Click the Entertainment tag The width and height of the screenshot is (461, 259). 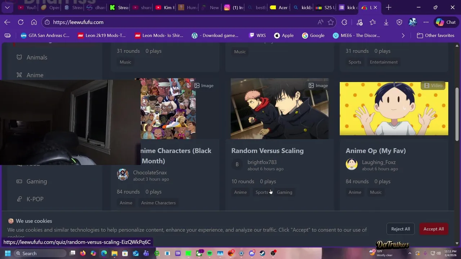coord(384,62)
